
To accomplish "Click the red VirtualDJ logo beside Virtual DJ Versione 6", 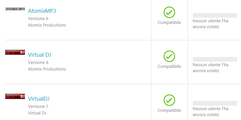I will click(15, 52).
